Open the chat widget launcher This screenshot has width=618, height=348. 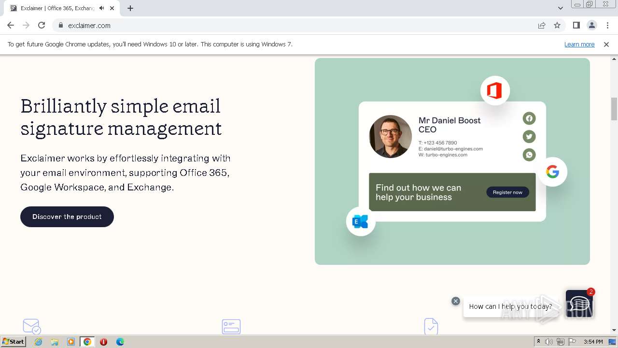tap(578, 304)
